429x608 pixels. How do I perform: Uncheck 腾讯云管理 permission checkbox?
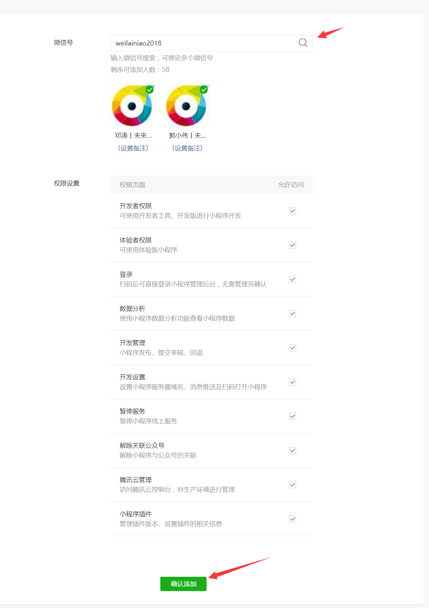292,485
